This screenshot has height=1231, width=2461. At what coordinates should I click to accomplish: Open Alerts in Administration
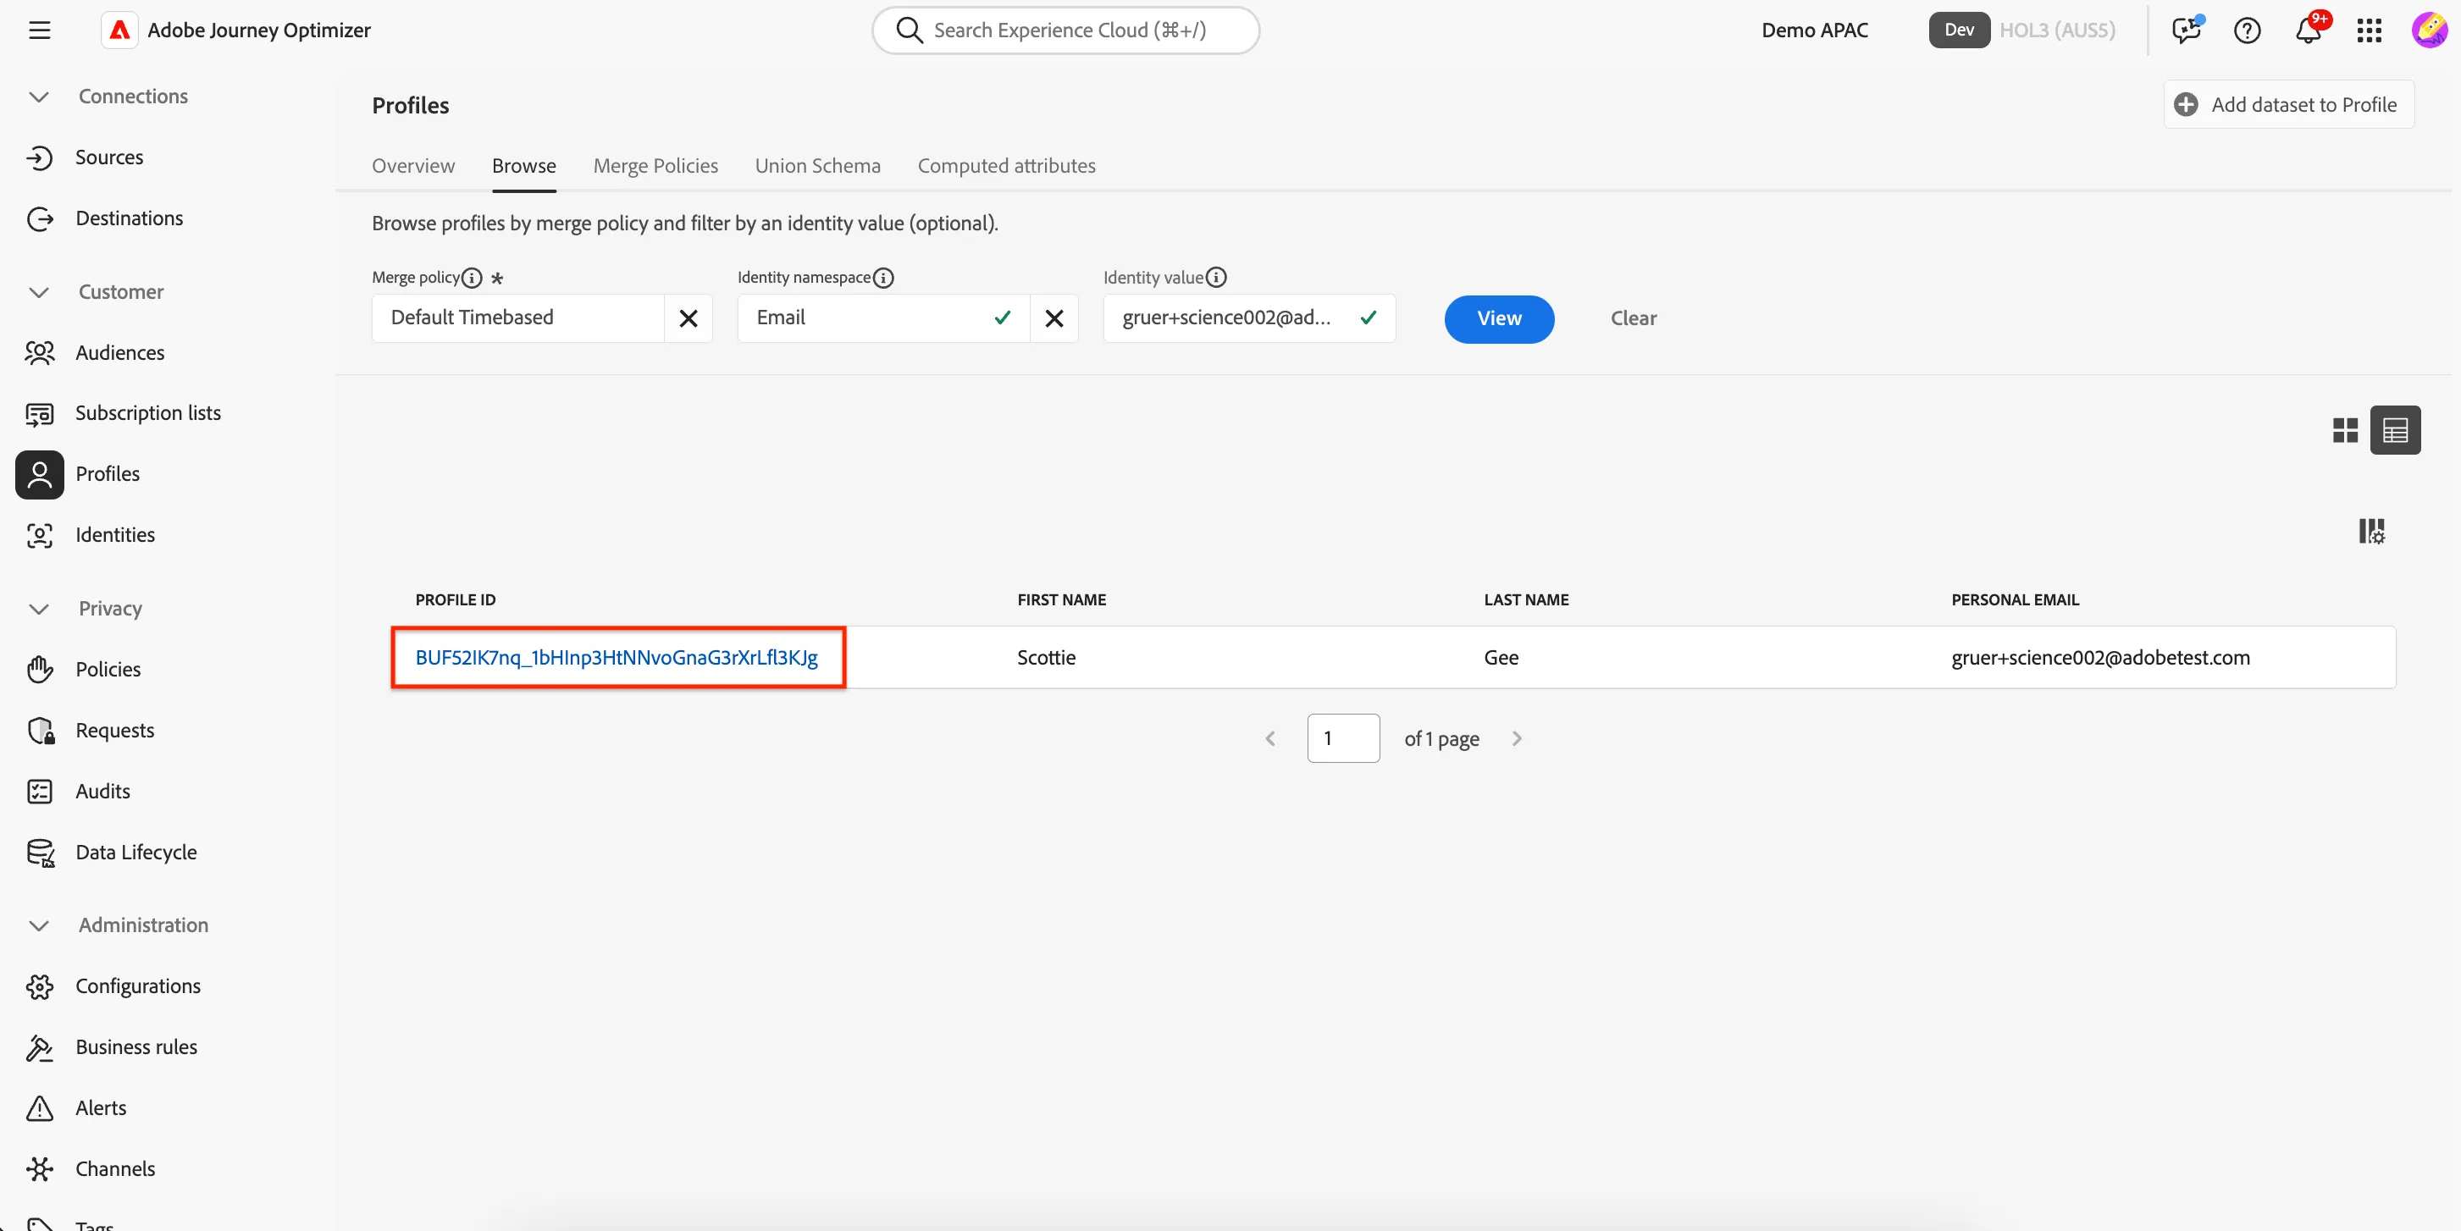[x=100, y=1109]
